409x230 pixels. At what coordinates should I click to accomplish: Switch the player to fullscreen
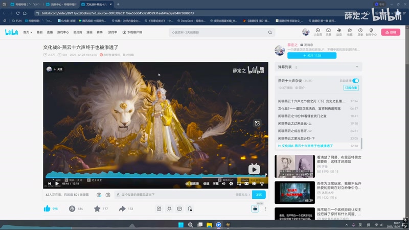click(x=262, y=183)
